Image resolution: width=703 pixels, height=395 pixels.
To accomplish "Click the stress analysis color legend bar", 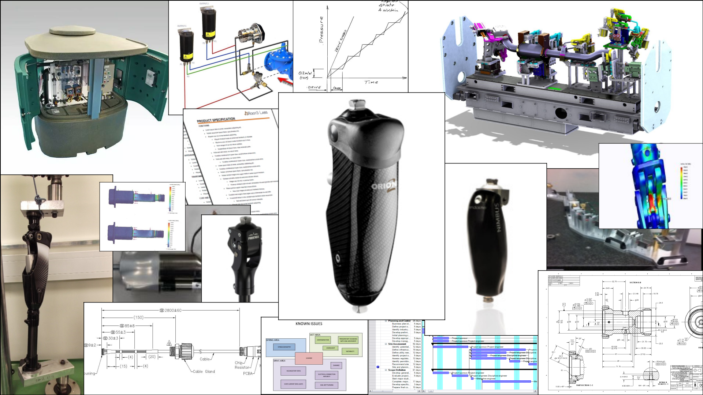I will 681,183.
